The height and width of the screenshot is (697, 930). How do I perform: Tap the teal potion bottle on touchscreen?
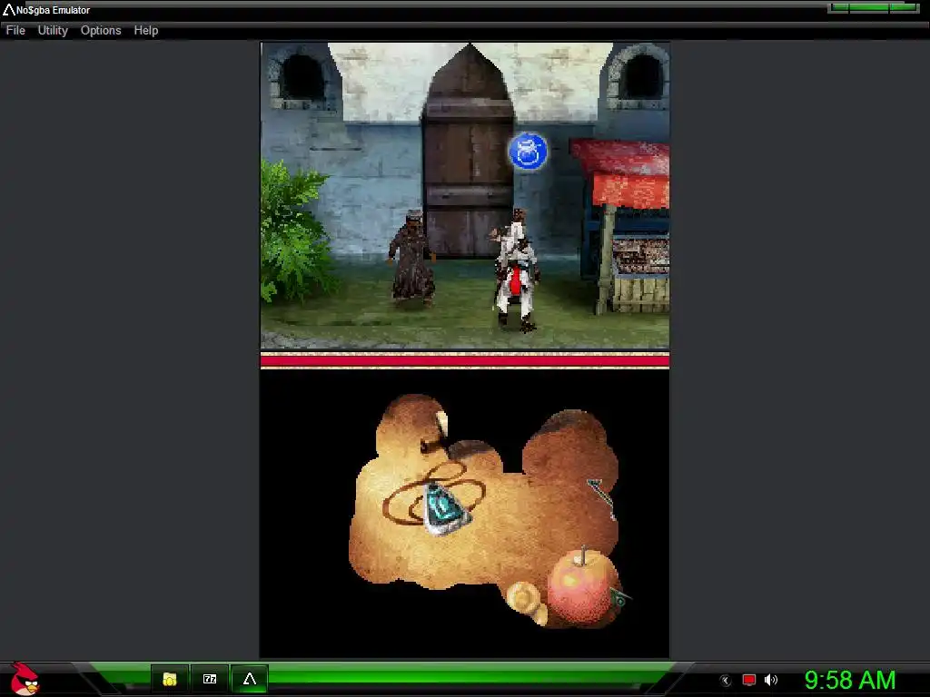click(445, 510)
